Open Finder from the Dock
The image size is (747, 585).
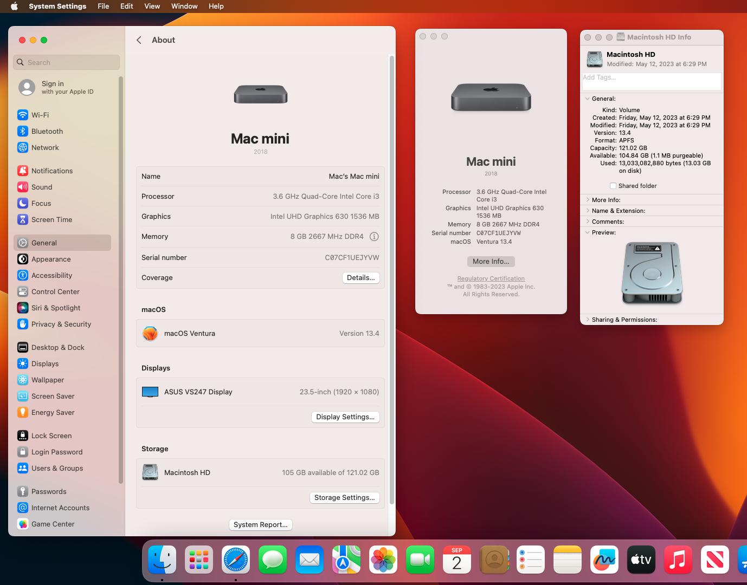click(162, 560)
